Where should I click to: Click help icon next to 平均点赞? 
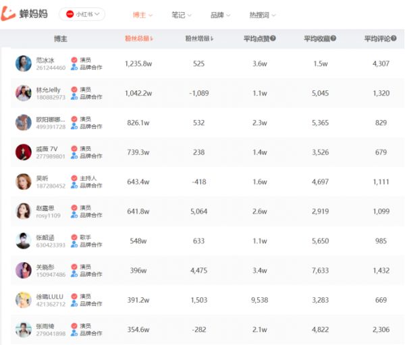pos(273,39)
